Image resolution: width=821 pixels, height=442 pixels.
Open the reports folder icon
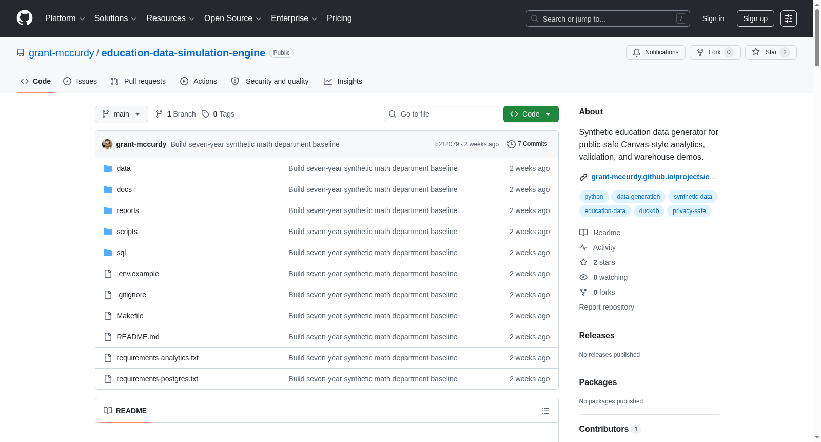click(x=108, y=210)
